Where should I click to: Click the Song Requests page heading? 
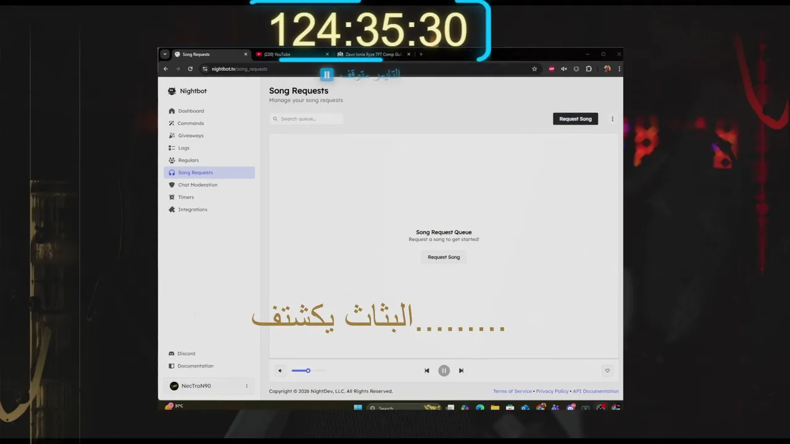point(299,91)
